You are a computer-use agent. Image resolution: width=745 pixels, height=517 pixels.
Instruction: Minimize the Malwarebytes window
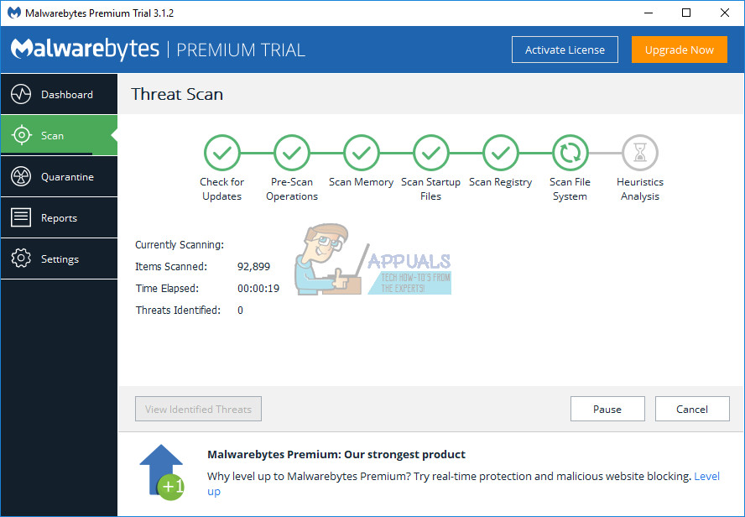click(648, 13)
